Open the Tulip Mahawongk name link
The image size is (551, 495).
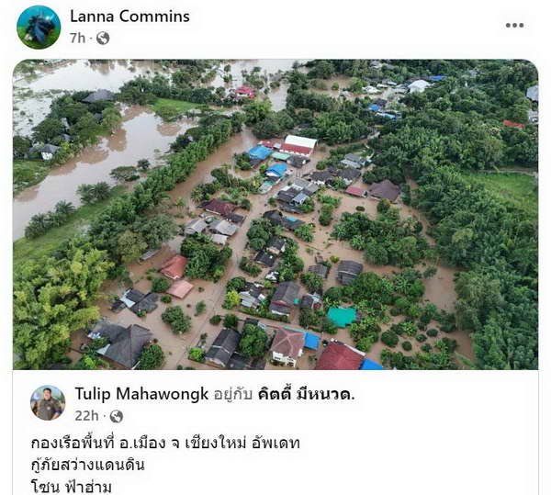(x=141, y=394)
